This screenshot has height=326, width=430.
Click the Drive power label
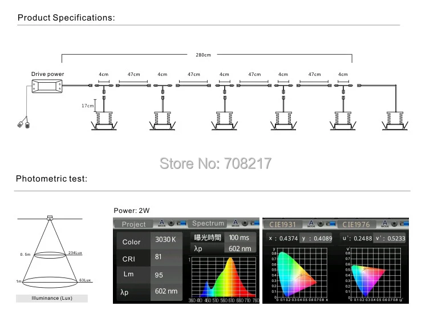tap(47, 74)
